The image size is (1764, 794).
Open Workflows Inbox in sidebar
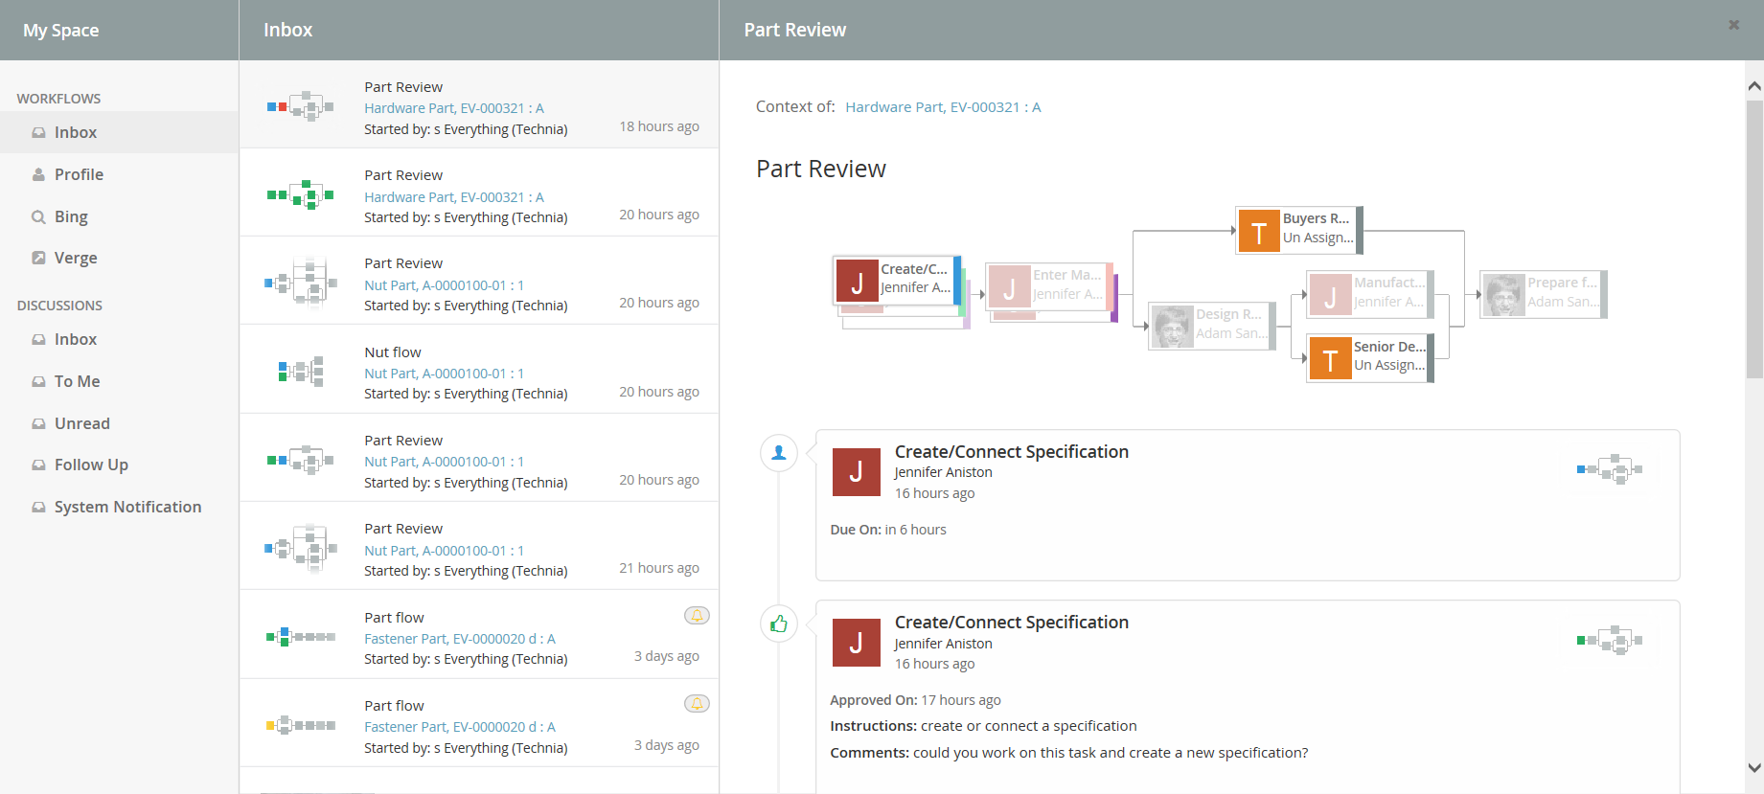coord(76,133)
